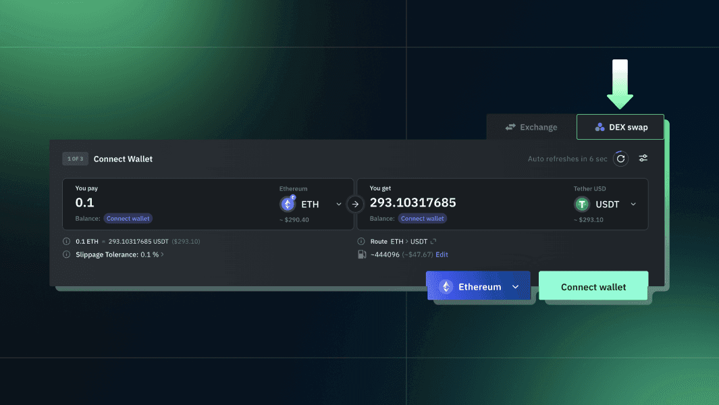Swap pay and get tokens arrow
This screenshot has width=719, height=405.
355,204
